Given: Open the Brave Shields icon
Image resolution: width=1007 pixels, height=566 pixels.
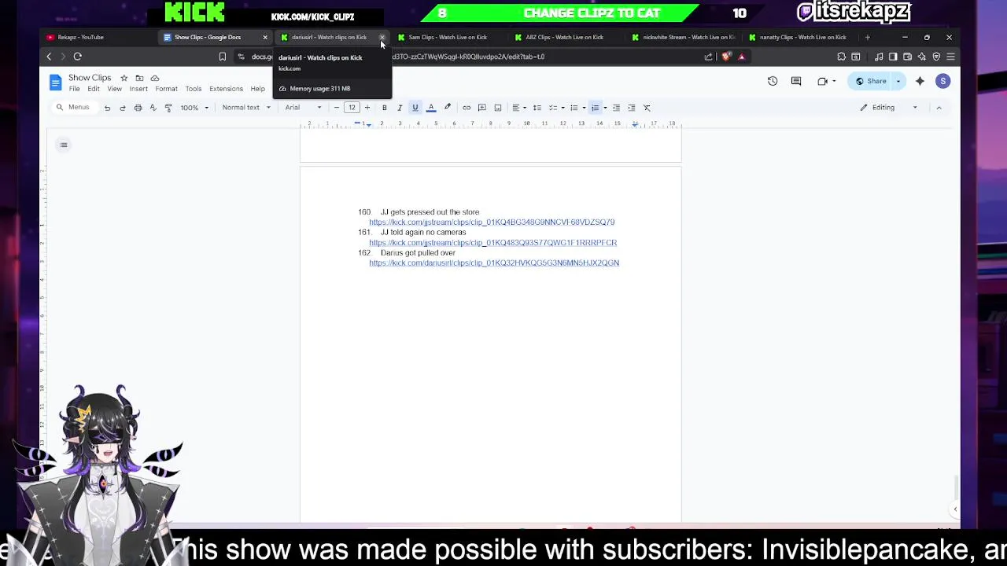Looking at the screenshot, I should tap(725, 57).
